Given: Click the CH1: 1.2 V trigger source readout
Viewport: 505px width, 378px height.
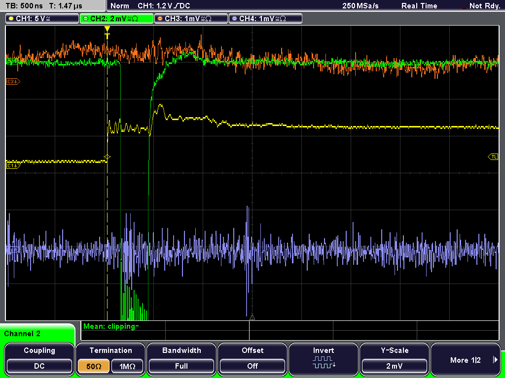Looking at the screenshot, I should (164, 6).
